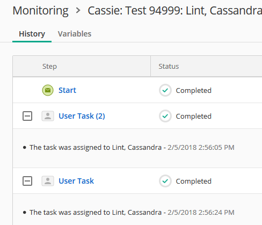Open the User Task step link

click(x=76, y=181)
